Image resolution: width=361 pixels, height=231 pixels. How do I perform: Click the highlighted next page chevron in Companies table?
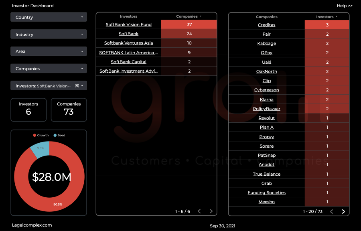[343, 211]
